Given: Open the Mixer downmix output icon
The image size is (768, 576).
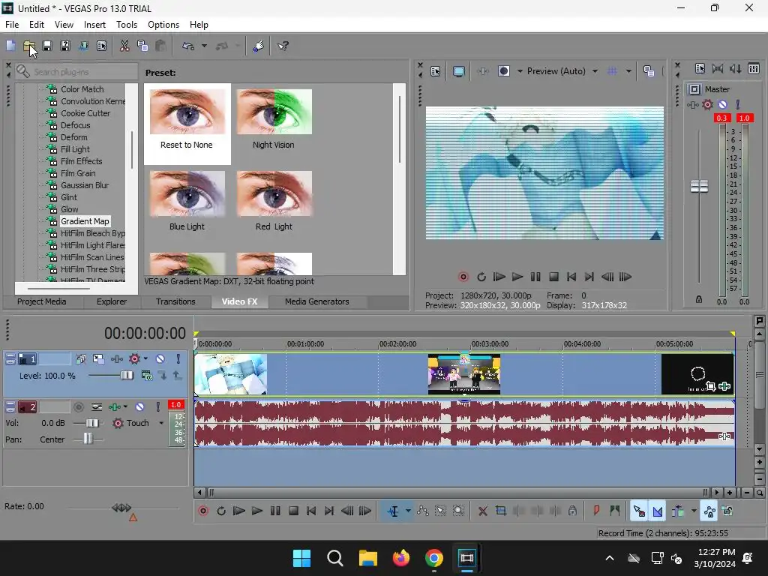Looking at the screenshot, I should point(718,69).
